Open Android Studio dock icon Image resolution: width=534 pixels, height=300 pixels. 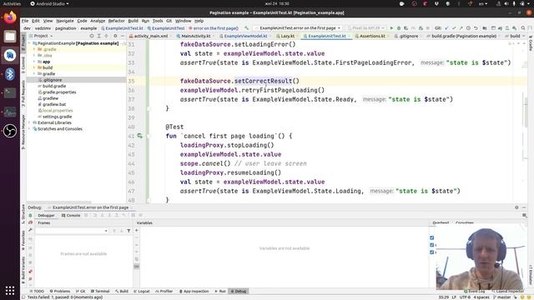click(10, 55)
